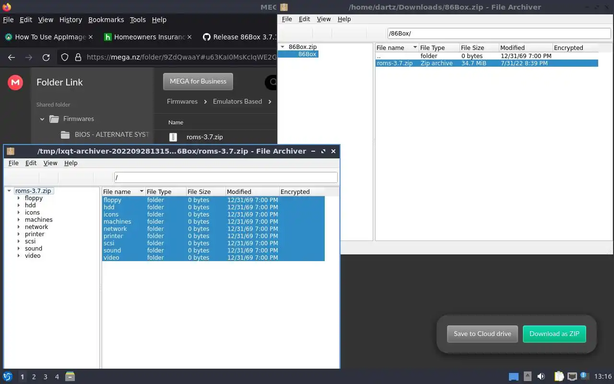Expand the machines tree node
614x384 pixels.
point(19,220)
